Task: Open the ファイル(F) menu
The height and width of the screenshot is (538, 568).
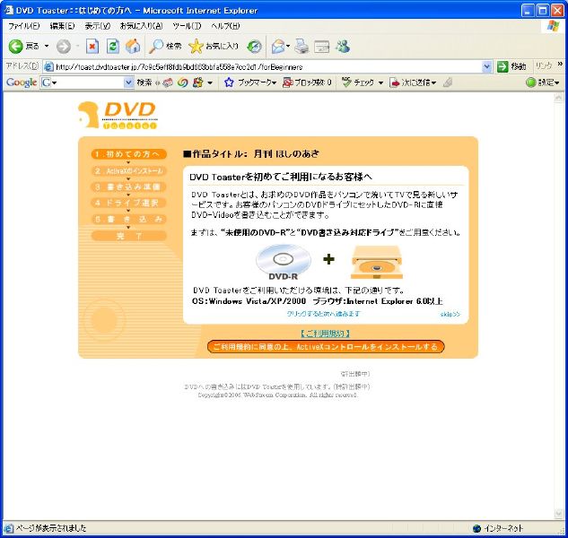Action: click(24, 26)
